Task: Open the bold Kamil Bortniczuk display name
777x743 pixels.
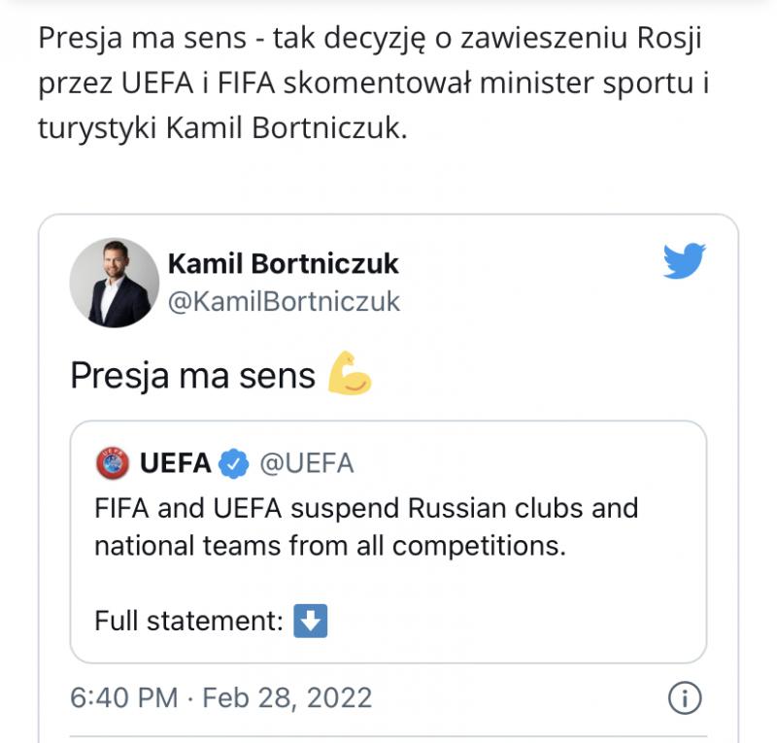Action: tap(284, 263)
